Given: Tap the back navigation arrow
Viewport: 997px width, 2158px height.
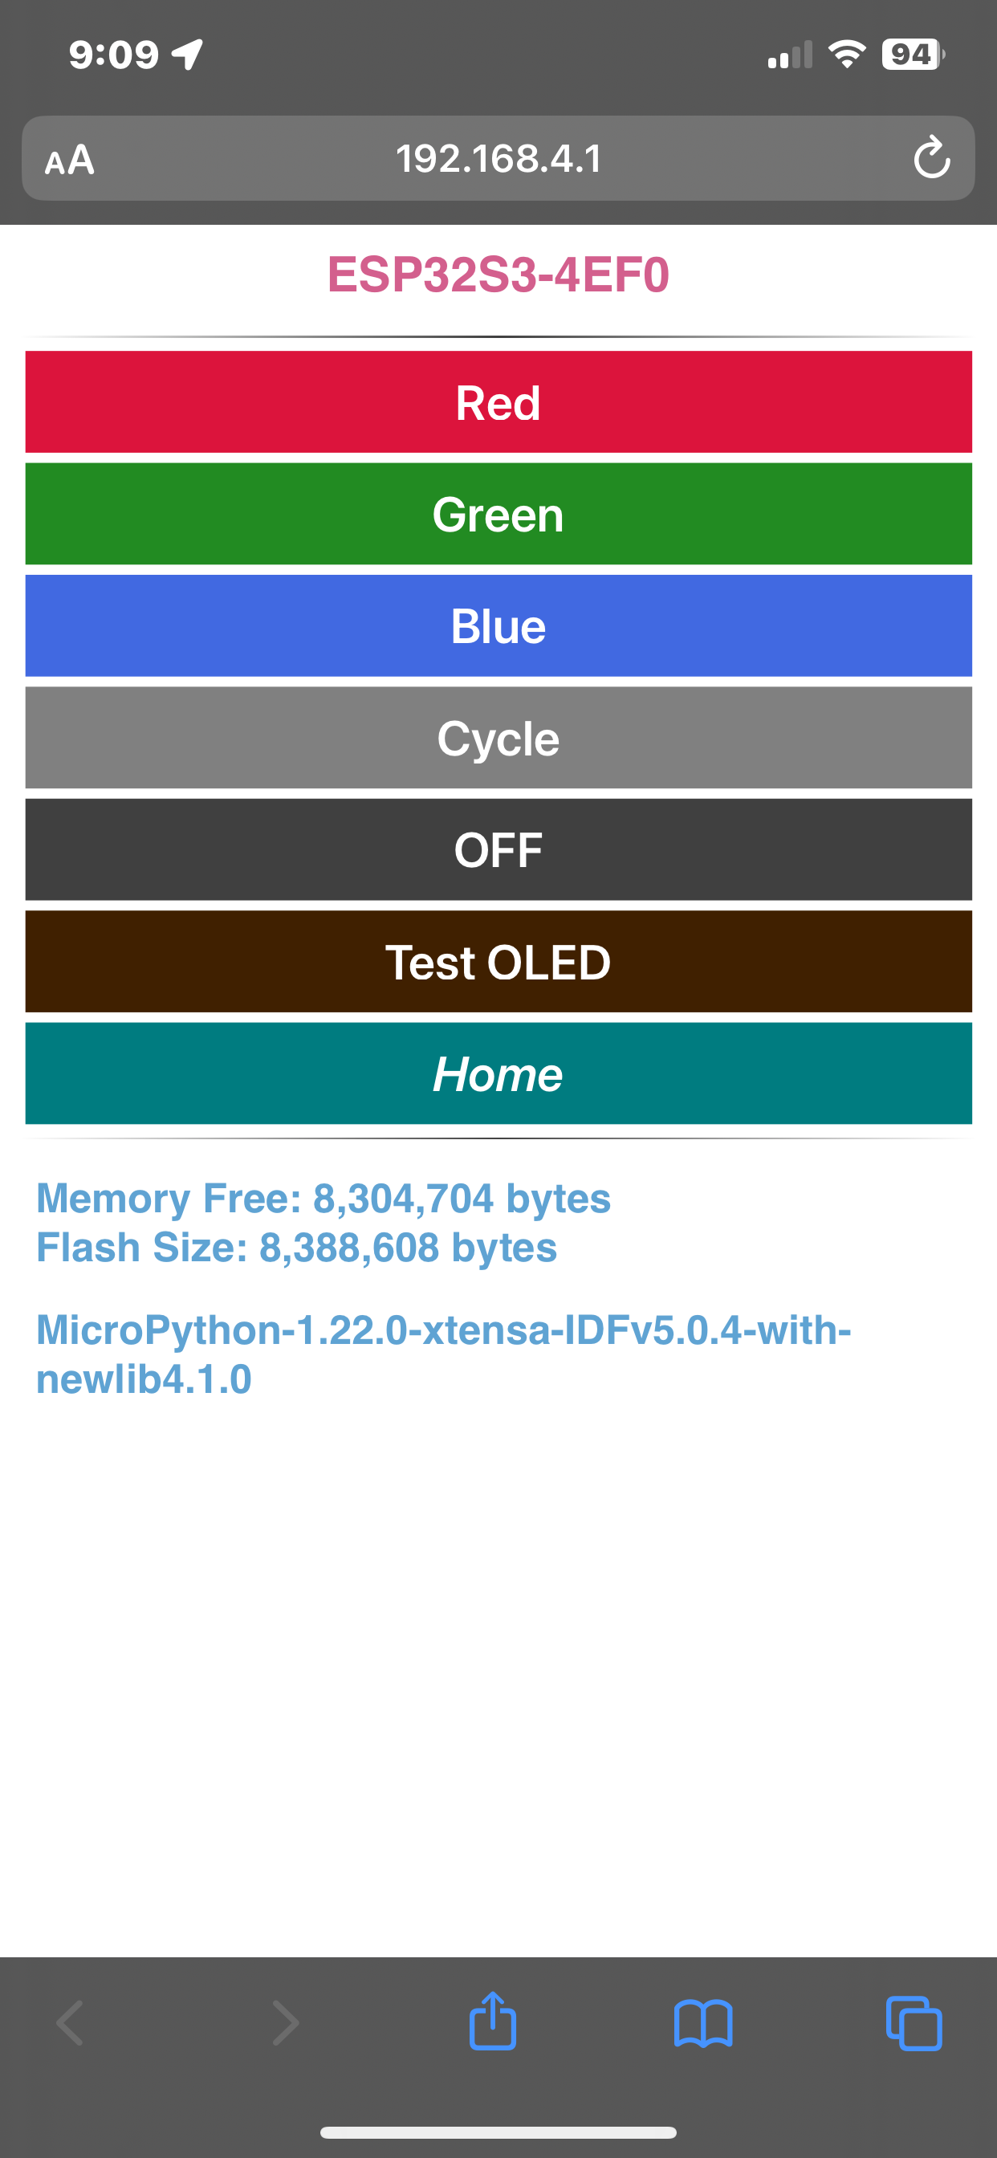Looking at the screenshot, I should (x=71, y=2023).
